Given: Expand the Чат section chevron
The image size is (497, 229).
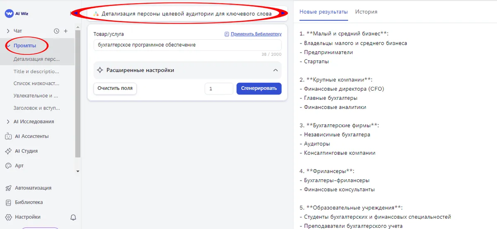Looking at the screenshot, I should [8, 31].
